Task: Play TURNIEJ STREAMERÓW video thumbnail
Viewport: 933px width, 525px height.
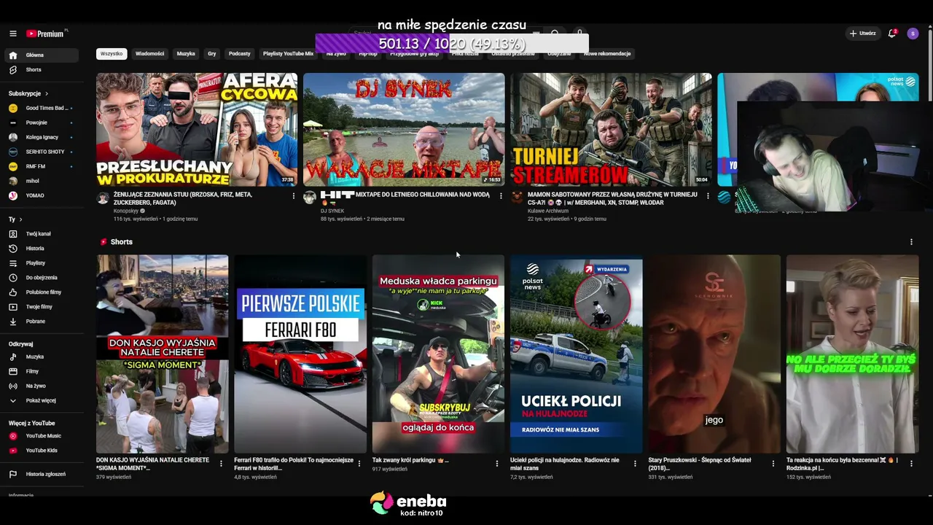Action: pos(611,130)
